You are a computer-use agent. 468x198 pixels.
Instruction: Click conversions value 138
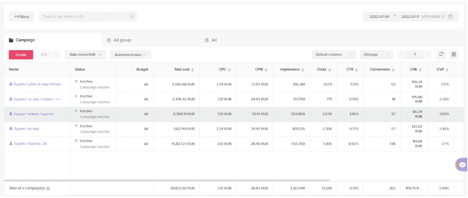pyautogui.click(x=392, y=144)
